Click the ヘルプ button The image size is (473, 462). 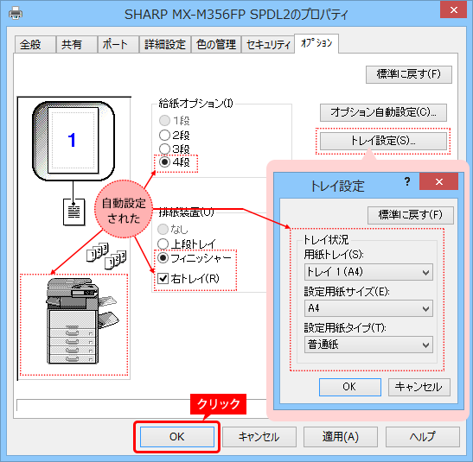coord(423,437)
